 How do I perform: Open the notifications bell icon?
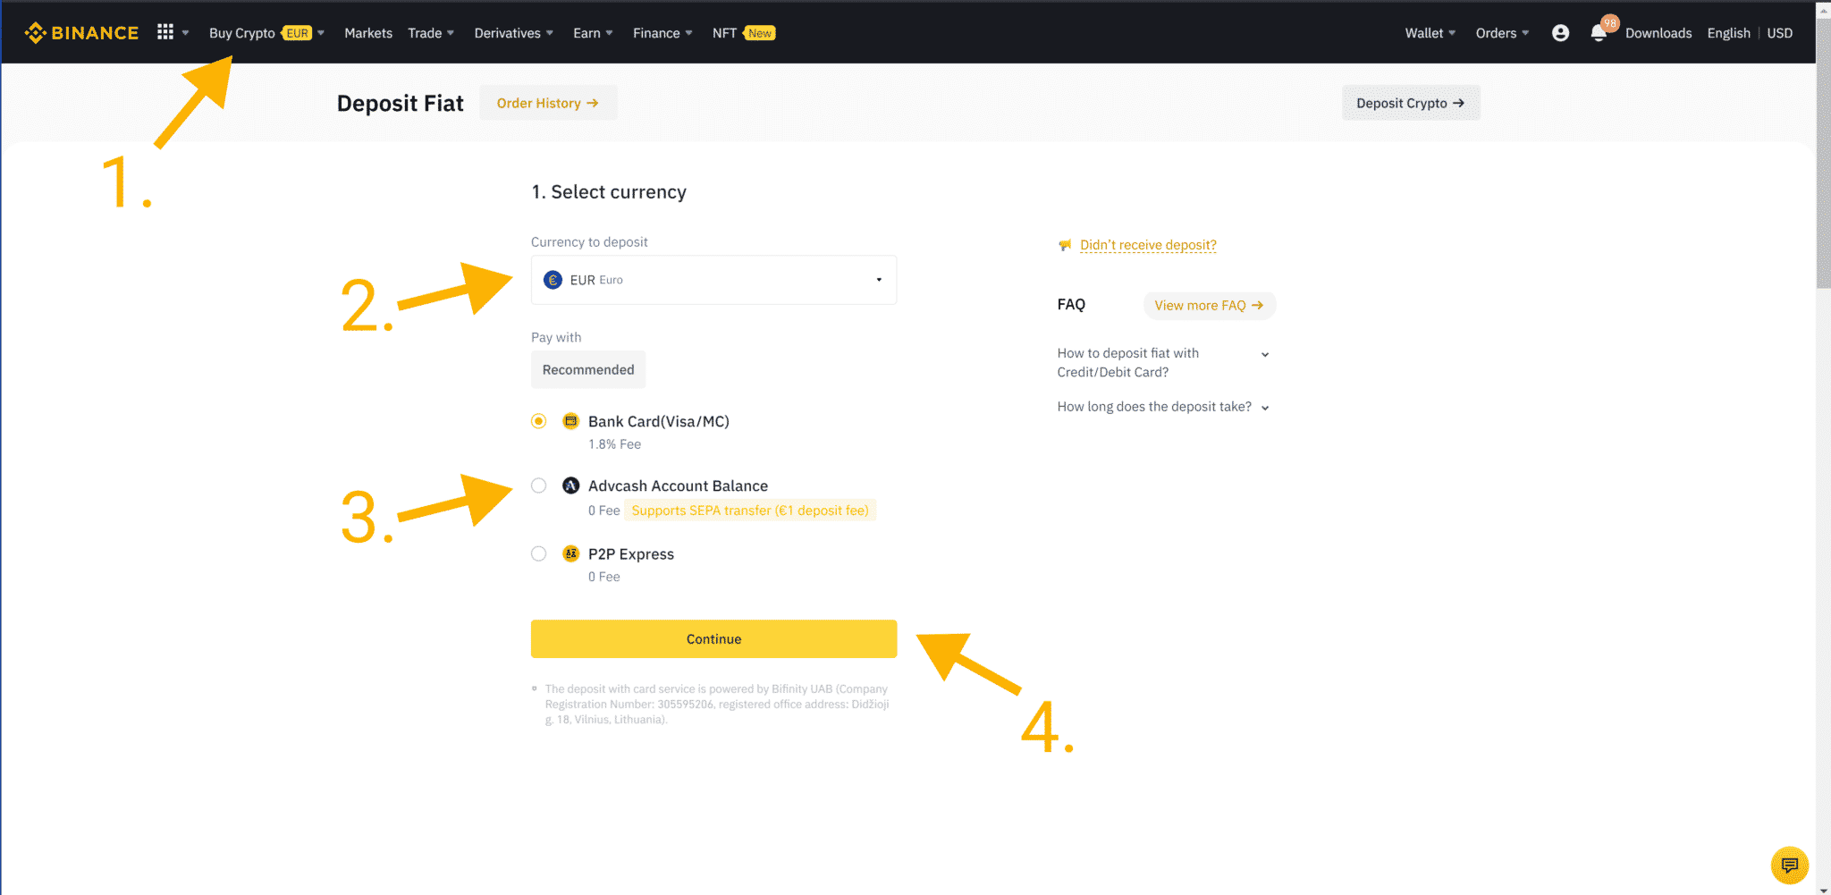click(1599, 34)
